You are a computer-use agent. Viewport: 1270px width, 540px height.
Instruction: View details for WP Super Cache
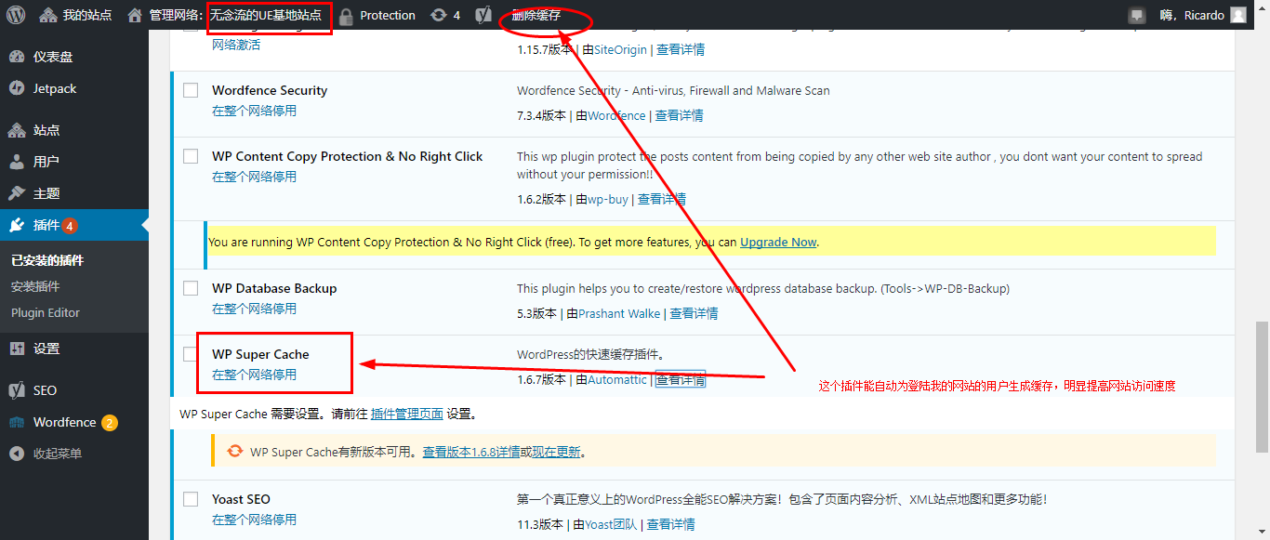(x=681, y=379)
